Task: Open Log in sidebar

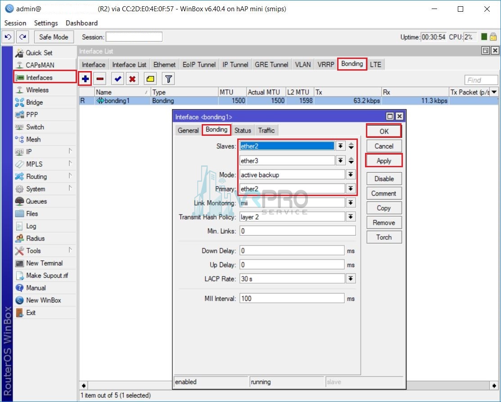Action: pos(45,226)
